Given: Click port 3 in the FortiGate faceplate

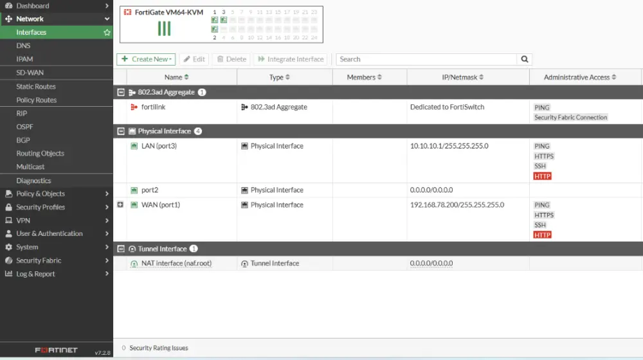Looking at the screenshot, I should [224, 20].
